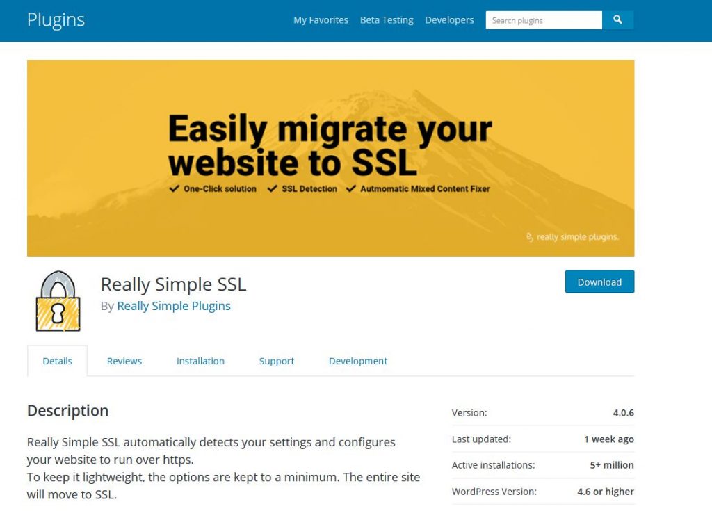This screenshot has width=712, height=511.
Task: Open the Development tab
Action: point(358,361)
